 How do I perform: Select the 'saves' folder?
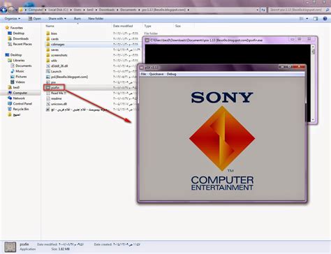tap(52, 50)
